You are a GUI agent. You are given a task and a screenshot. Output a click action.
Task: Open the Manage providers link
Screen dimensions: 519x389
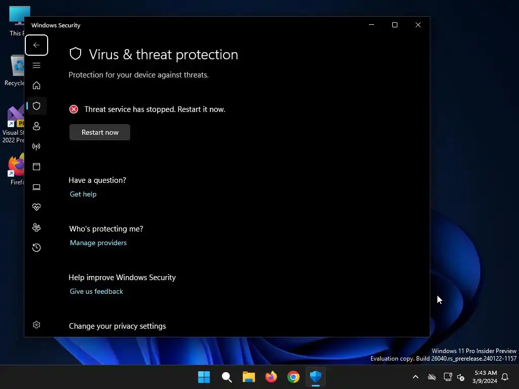click(x=98, y=243)
